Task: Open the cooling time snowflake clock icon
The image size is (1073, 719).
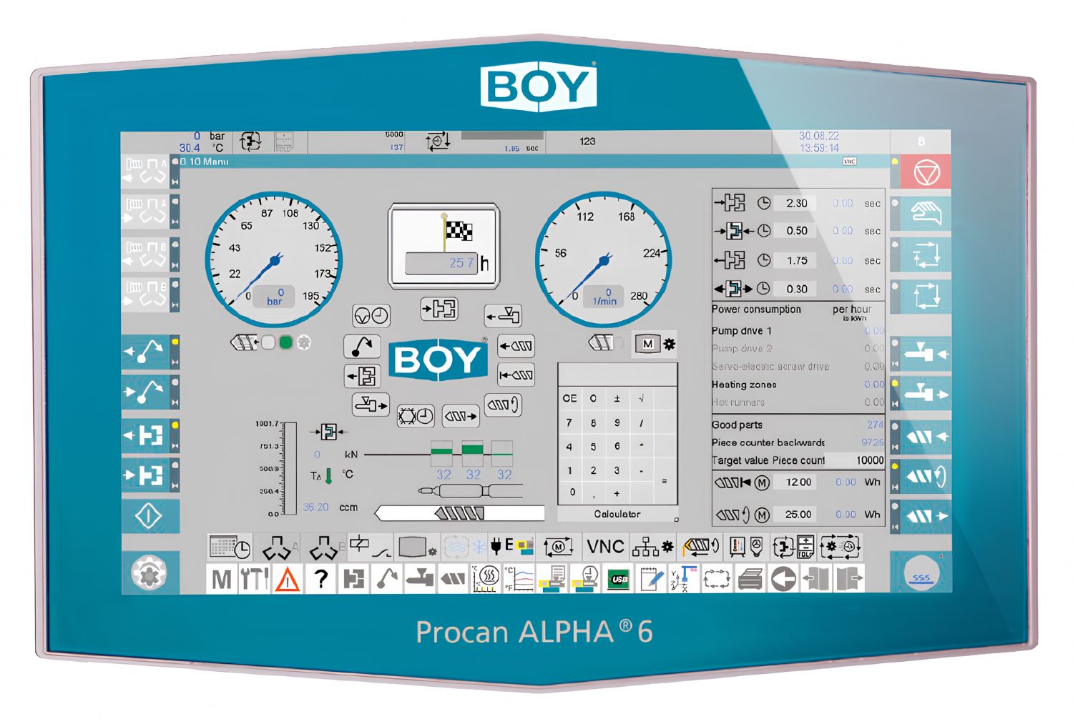Action: [416, 416]
